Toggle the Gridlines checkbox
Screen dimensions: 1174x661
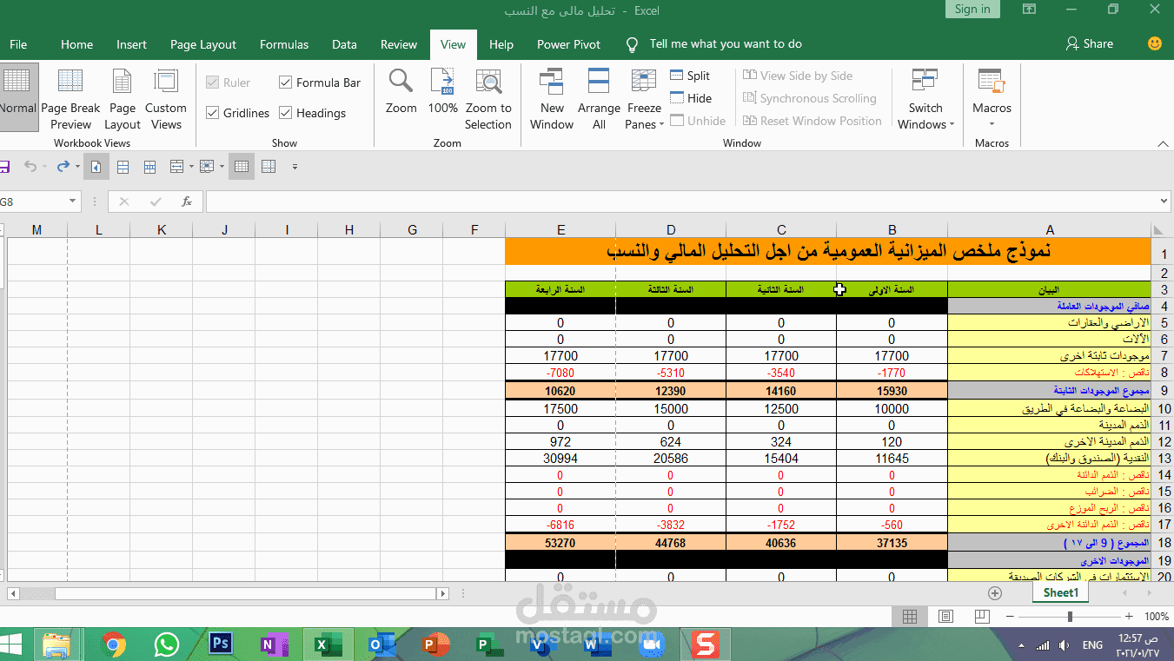point(213,113)
